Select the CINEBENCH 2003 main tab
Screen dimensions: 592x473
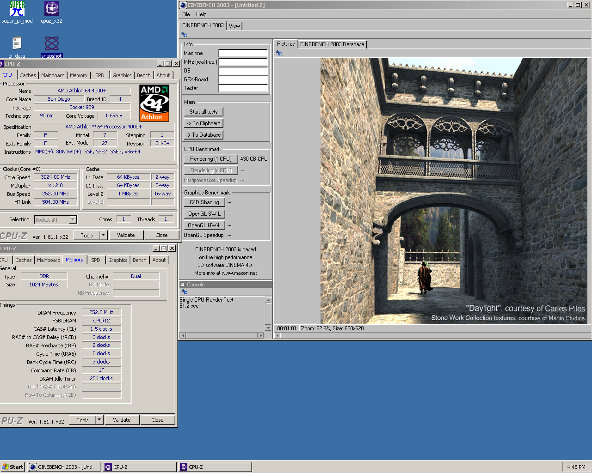pyautogui.click(x=203, y=25)
